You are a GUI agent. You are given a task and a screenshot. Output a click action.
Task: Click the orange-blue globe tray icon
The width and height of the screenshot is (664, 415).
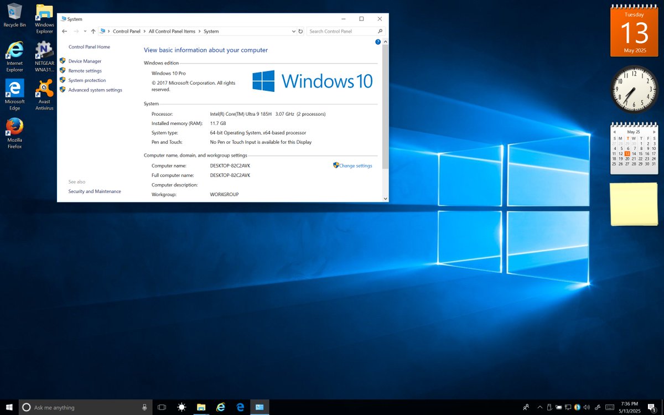[577, 407]
